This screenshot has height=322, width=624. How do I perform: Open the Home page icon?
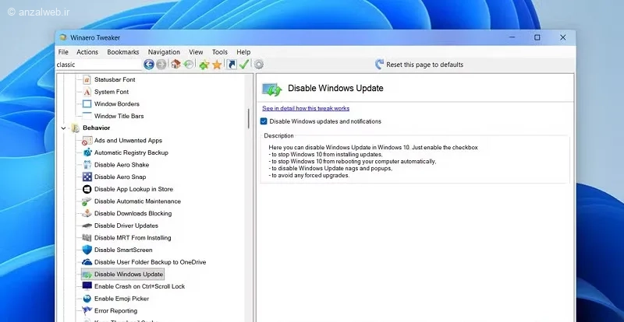click(x=175, y=65)
